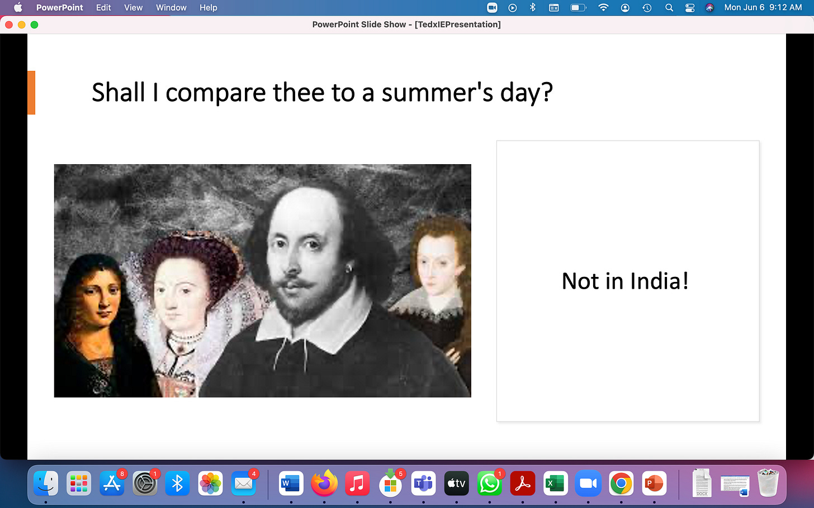The width and height of the screenshot is (814, 508).
Task: Open the Help menu
Action: (208, 7)
